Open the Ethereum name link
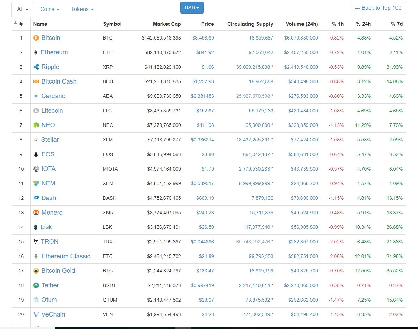This screenshot has width=418, height=329. point(54,52)
